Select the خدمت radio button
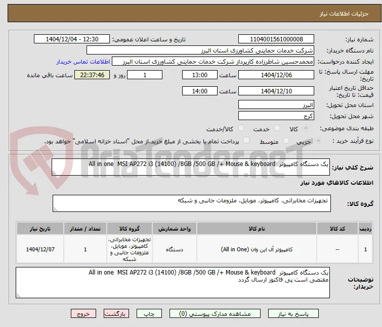Viewport: 382px width, 327px height. 277,128
